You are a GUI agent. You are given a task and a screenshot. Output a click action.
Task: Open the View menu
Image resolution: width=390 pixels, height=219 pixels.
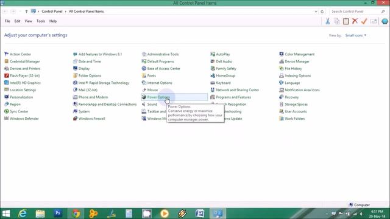(x=29, y=21)
